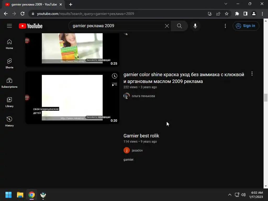This screenshot has width=268, height=201.
Task: Add the 0:20 video to queue
Action: 115,85
